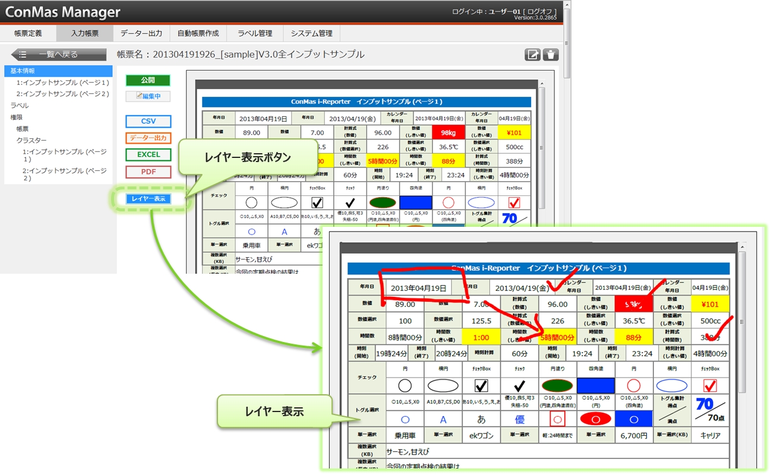This screenshot has width=771, height=475.
Task: Click the Version:3.0.2865 text
Action: click(536, 18)
